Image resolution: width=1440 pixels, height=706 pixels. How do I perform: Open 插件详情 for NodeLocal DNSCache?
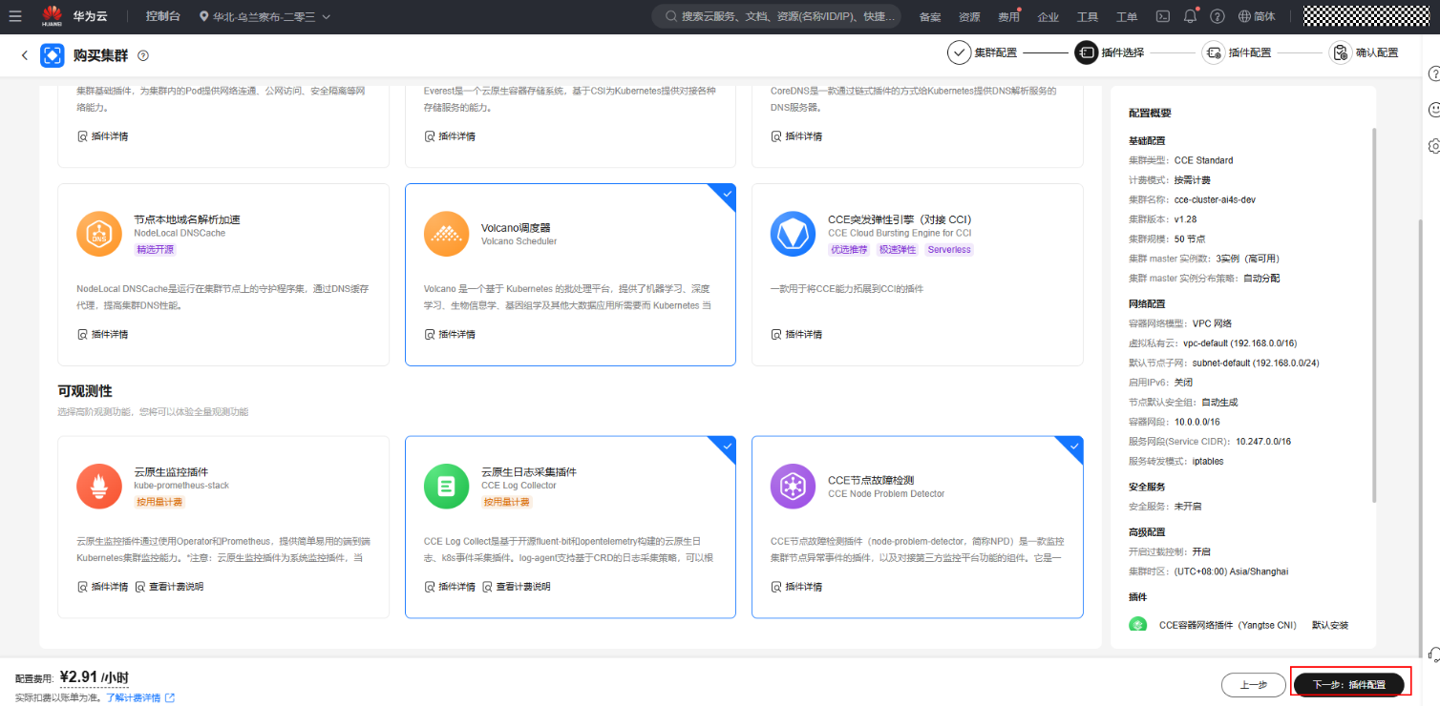coord(102,334)
